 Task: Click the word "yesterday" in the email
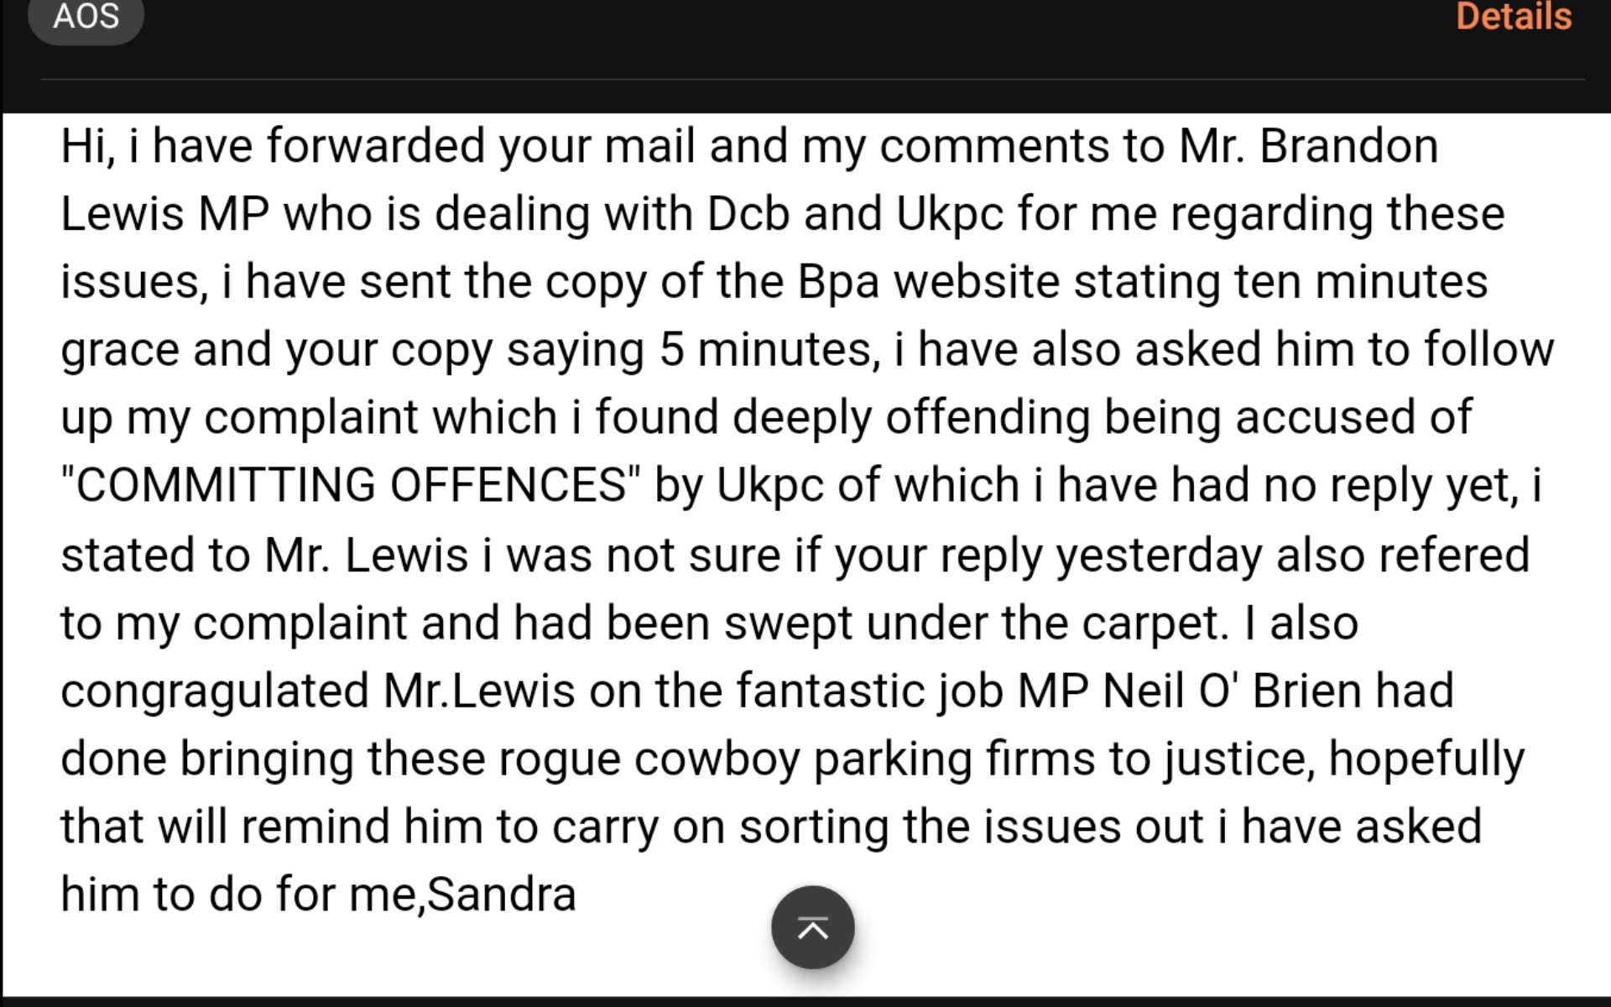pos(1159,555)
